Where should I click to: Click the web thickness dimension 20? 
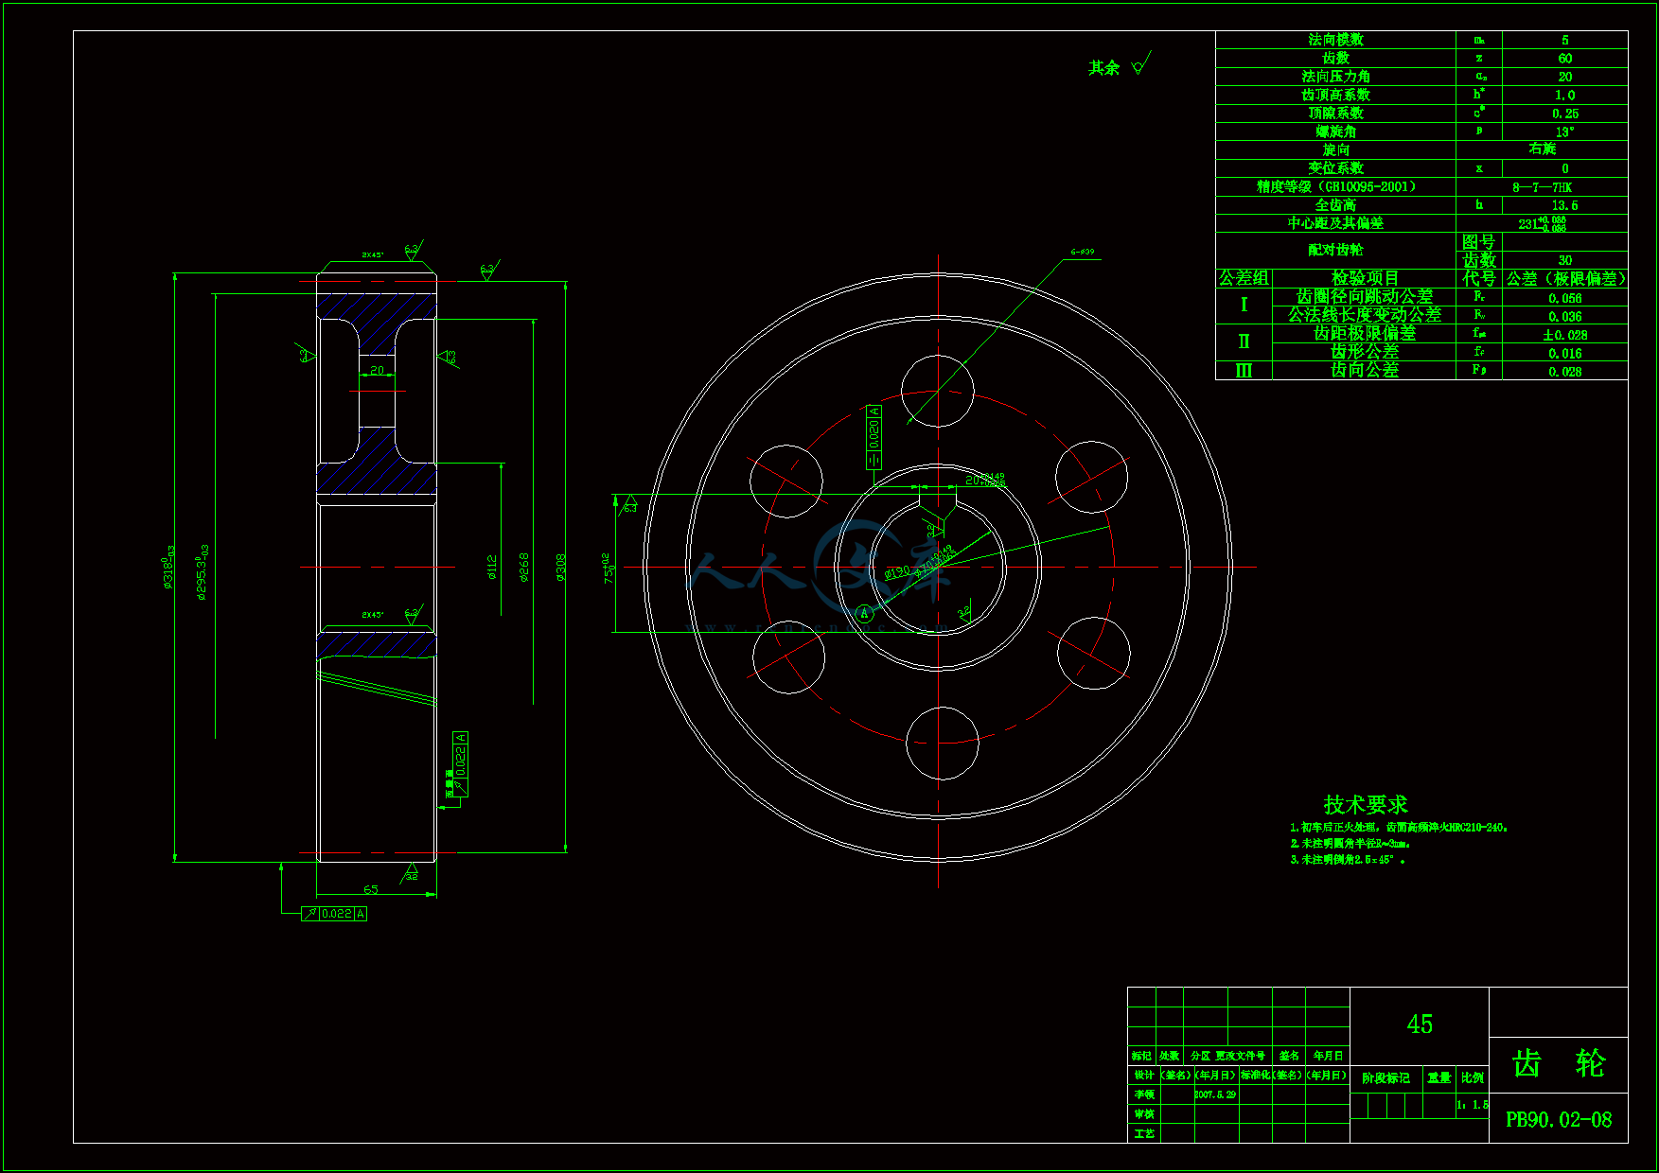377,370
